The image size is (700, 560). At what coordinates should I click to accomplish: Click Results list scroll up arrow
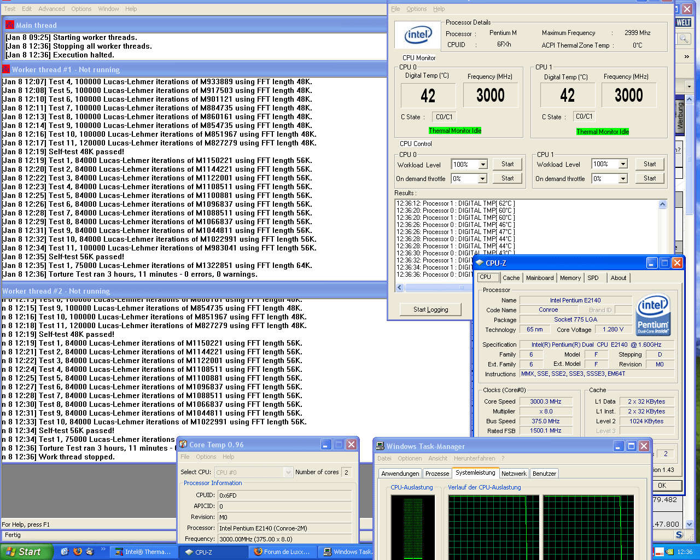pyautogui.click(x=663, y=205)
